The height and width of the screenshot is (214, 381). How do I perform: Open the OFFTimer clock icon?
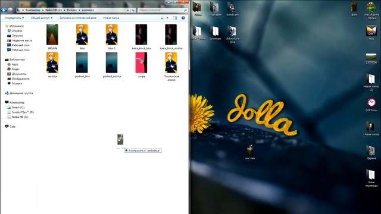[x=371, y=105]
